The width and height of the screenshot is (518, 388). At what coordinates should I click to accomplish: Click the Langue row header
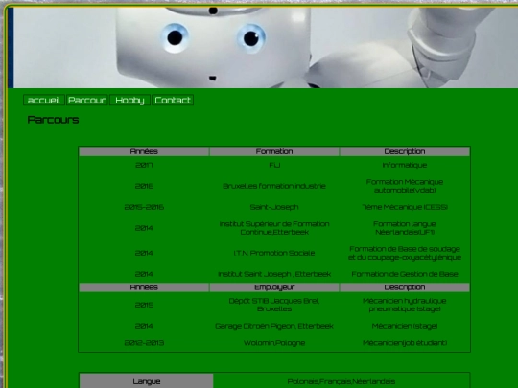[147, 381]
